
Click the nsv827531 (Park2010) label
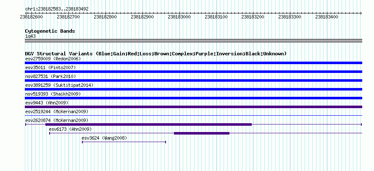(x=50, y=76)
